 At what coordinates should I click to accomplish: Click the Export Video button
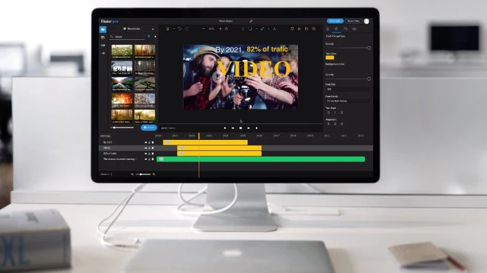point(353,21)
